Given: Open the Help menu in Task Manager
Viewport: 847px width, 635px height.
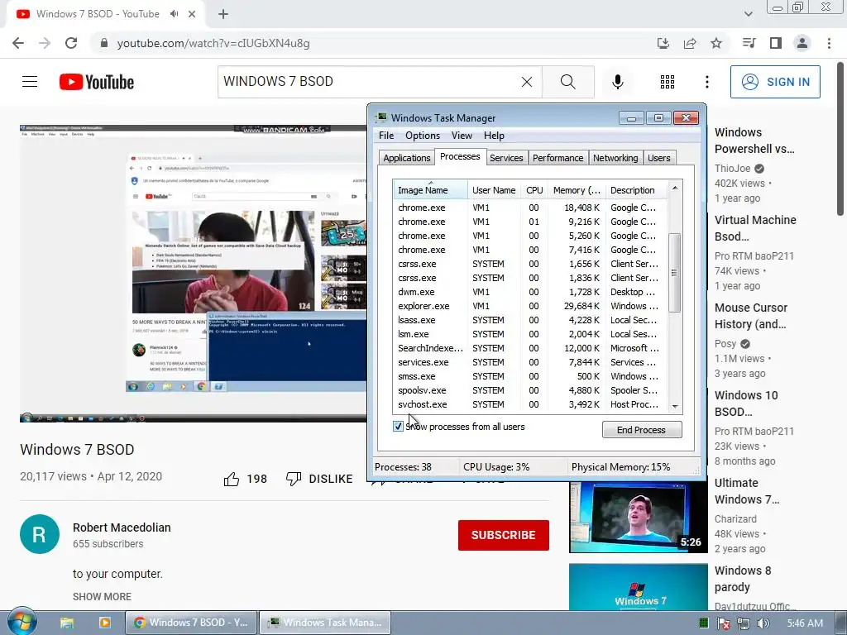Looking at the screenshot, I should (494, 136).
